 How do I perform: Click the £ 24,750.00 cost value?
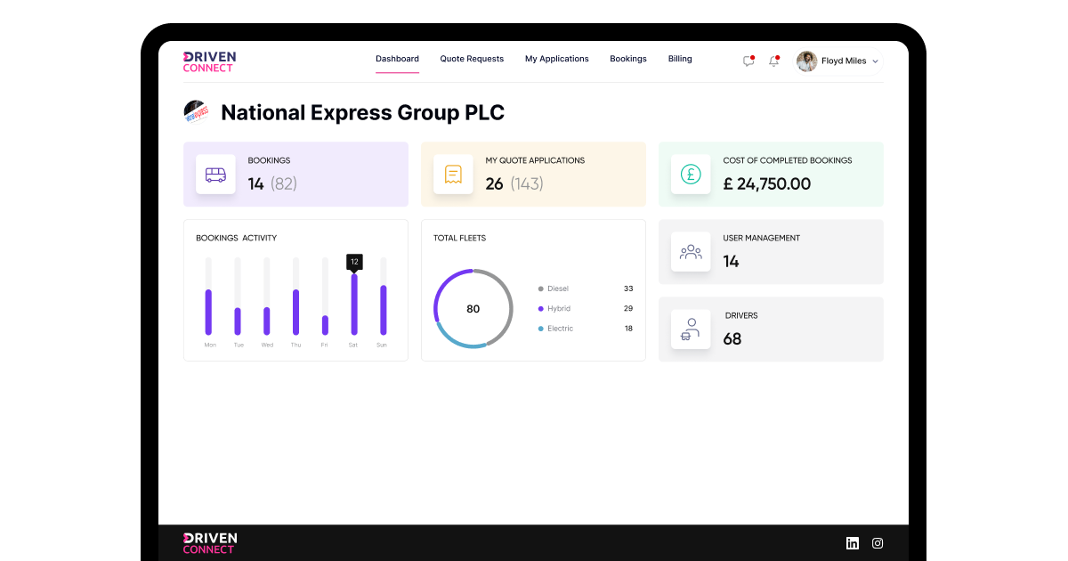[767, 184]
